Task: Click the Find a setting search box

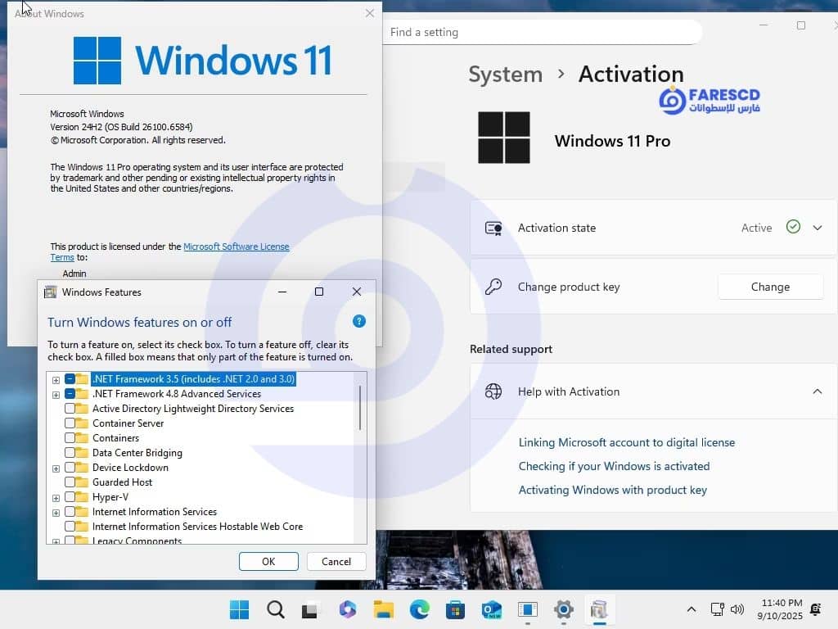Action: (542, 32)
